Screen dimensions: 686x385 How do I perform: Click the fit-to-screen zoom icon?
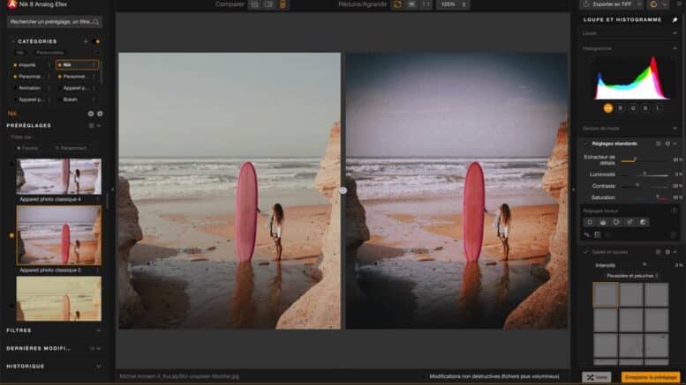396,4
